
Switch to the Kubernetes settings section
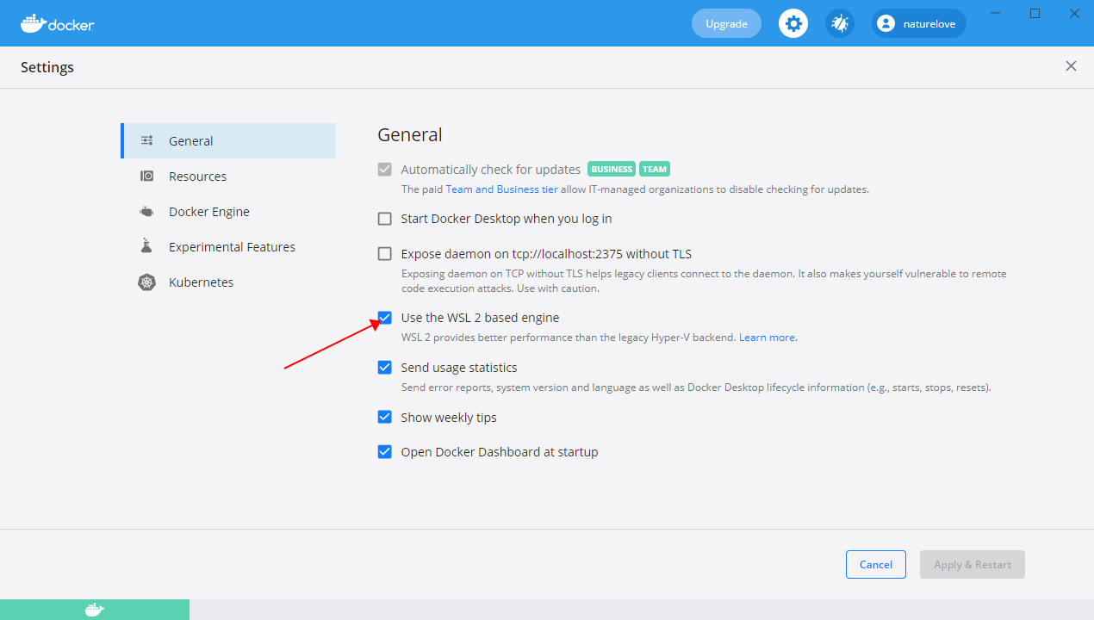[201, 282]
